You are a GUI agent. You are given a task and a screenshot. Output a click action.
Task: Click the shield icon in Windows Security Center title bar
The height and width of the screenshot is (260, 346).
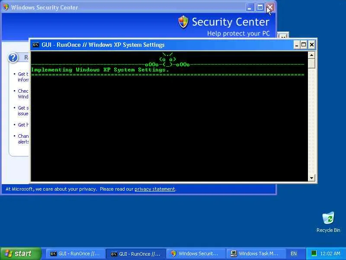point(6,7)
